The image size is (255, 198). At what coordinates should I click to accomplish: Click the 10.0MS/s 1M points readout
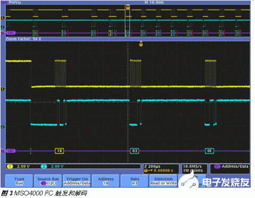194,169
